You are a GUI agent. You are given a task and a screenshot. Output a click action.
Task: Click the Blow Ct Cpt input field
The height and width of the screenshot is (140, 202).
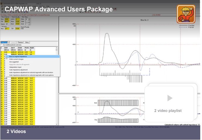7,22
